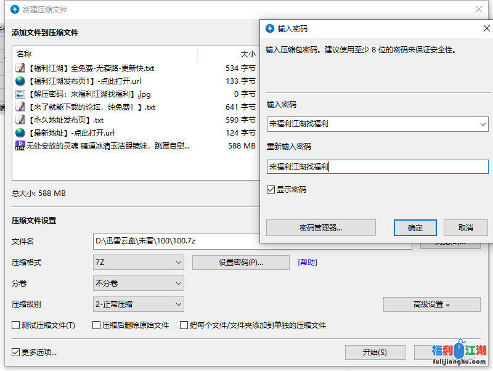Click the text icon of 永久地址发布页 .txt
Viewport: 493px width, 371px height.
click(20, 120)
